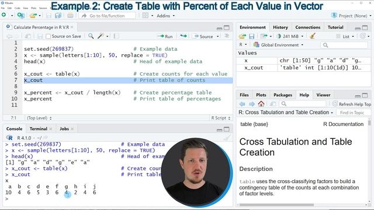Click the show document outline icon
374x210 pixels.
(x=227, y=36)
